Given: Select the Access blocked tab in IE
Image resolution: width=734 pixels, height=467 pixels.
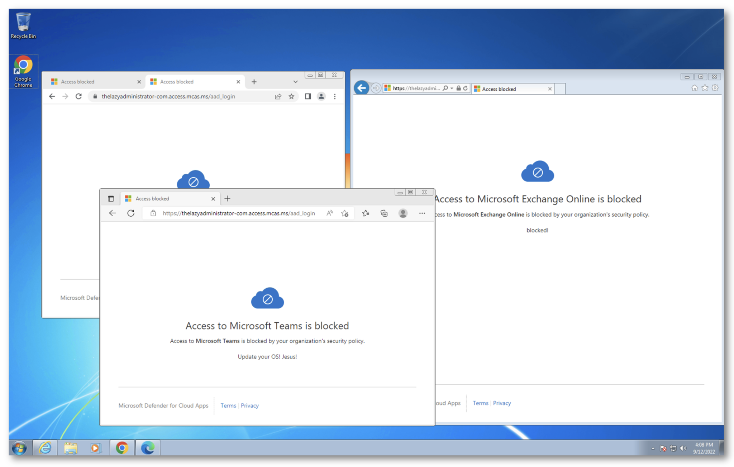Looking at the screenshot, I should point(512,89).
